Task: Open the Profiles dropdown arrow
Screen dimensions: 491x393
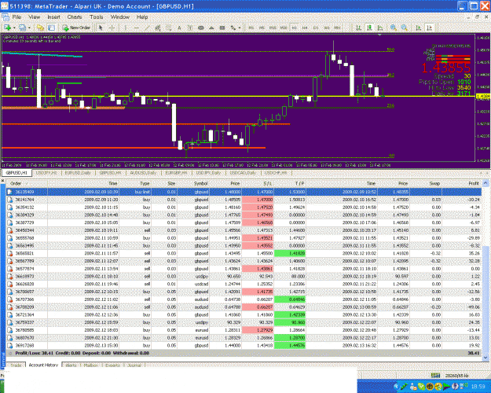Action: pyautogui.click(x=29, y=28)
